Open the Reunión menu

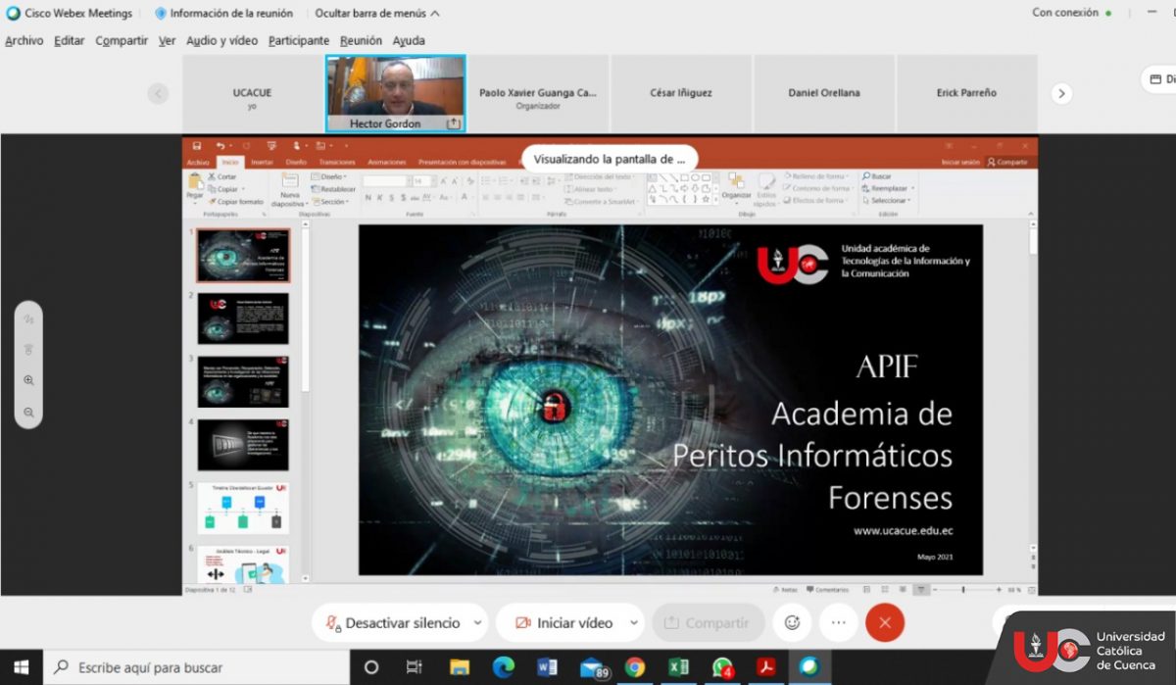click(361, 40)
